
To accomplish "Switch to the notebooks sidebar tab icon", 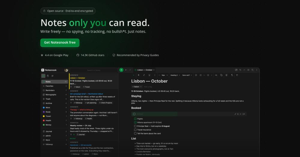I will pos(48,76).
